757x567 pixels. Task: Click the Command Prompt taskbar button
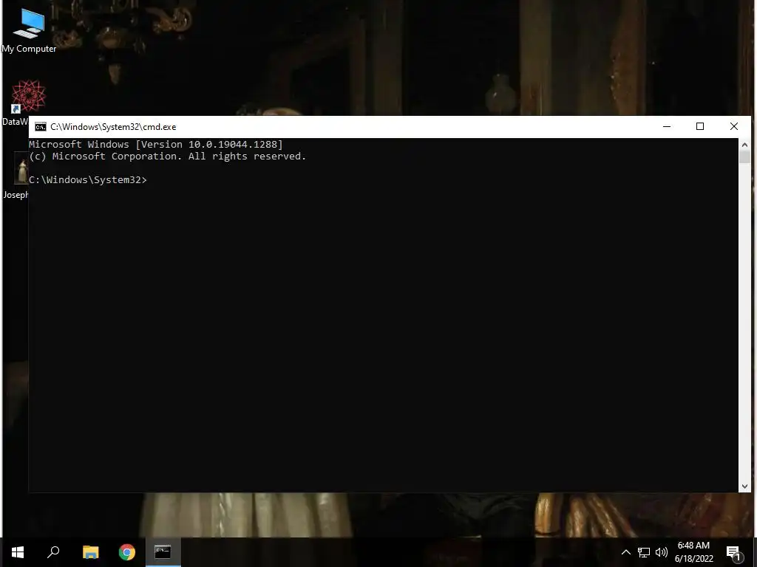pyautogui.click(x=163, y=552)
